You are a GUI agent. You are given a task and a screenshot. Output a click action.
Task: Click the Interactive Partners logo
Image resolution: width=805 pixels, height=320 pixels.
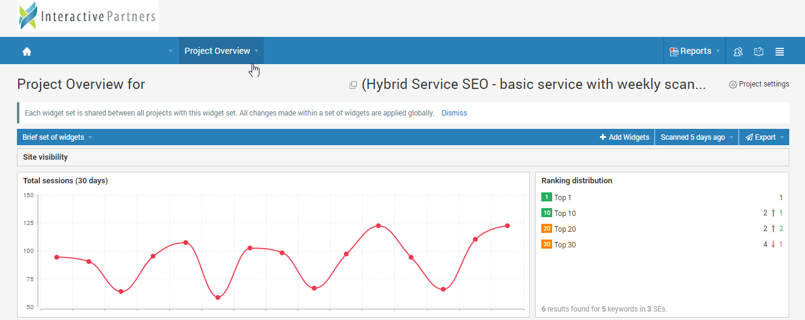88,16
